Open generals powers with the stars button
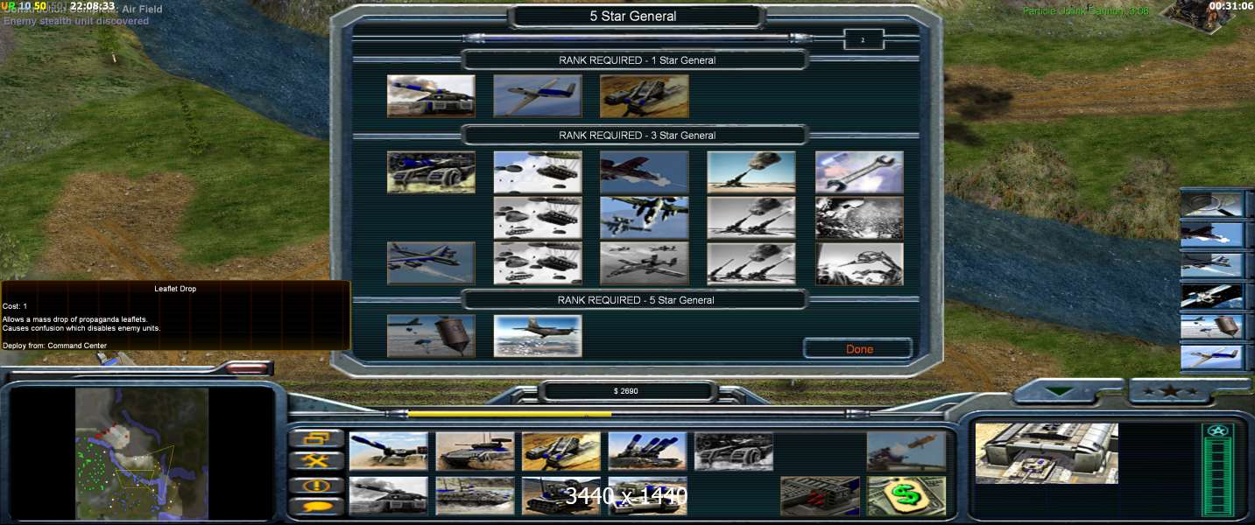 click(x=1169, y=391)
